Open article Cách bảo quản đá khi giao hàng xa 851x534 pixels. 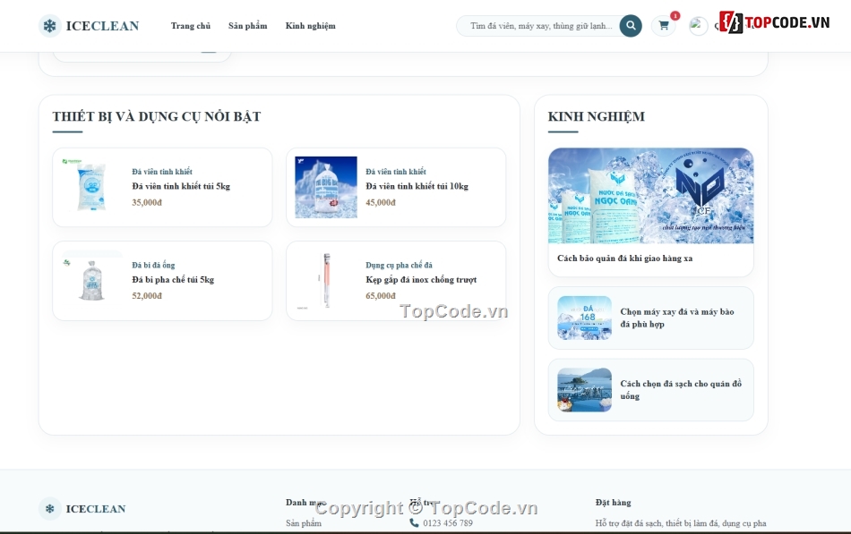tap(624, 258)
